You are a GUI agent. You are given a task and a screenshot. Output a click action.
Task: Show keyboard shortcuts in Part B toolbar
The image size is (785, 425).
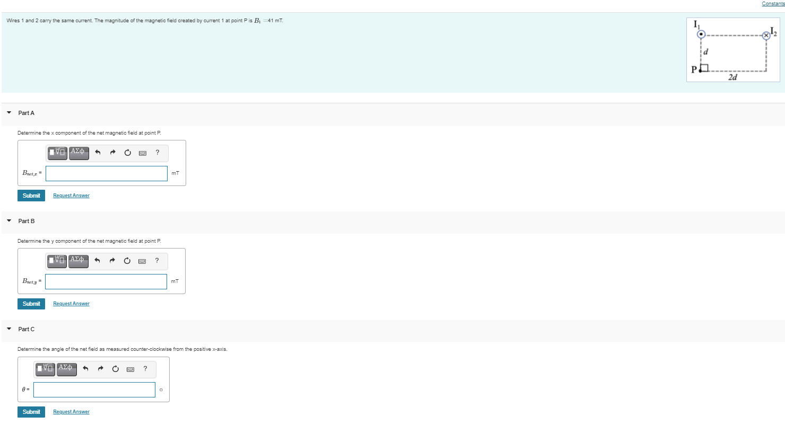pos(142,260)
